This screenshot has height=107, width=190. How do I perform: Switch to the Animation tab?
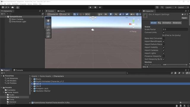pyautogui.click(x=167, y=23)
